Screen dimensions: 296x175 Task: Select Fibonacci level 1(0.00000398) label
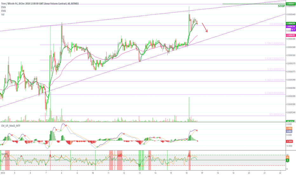pyautogui.click(x=277, y=24)
